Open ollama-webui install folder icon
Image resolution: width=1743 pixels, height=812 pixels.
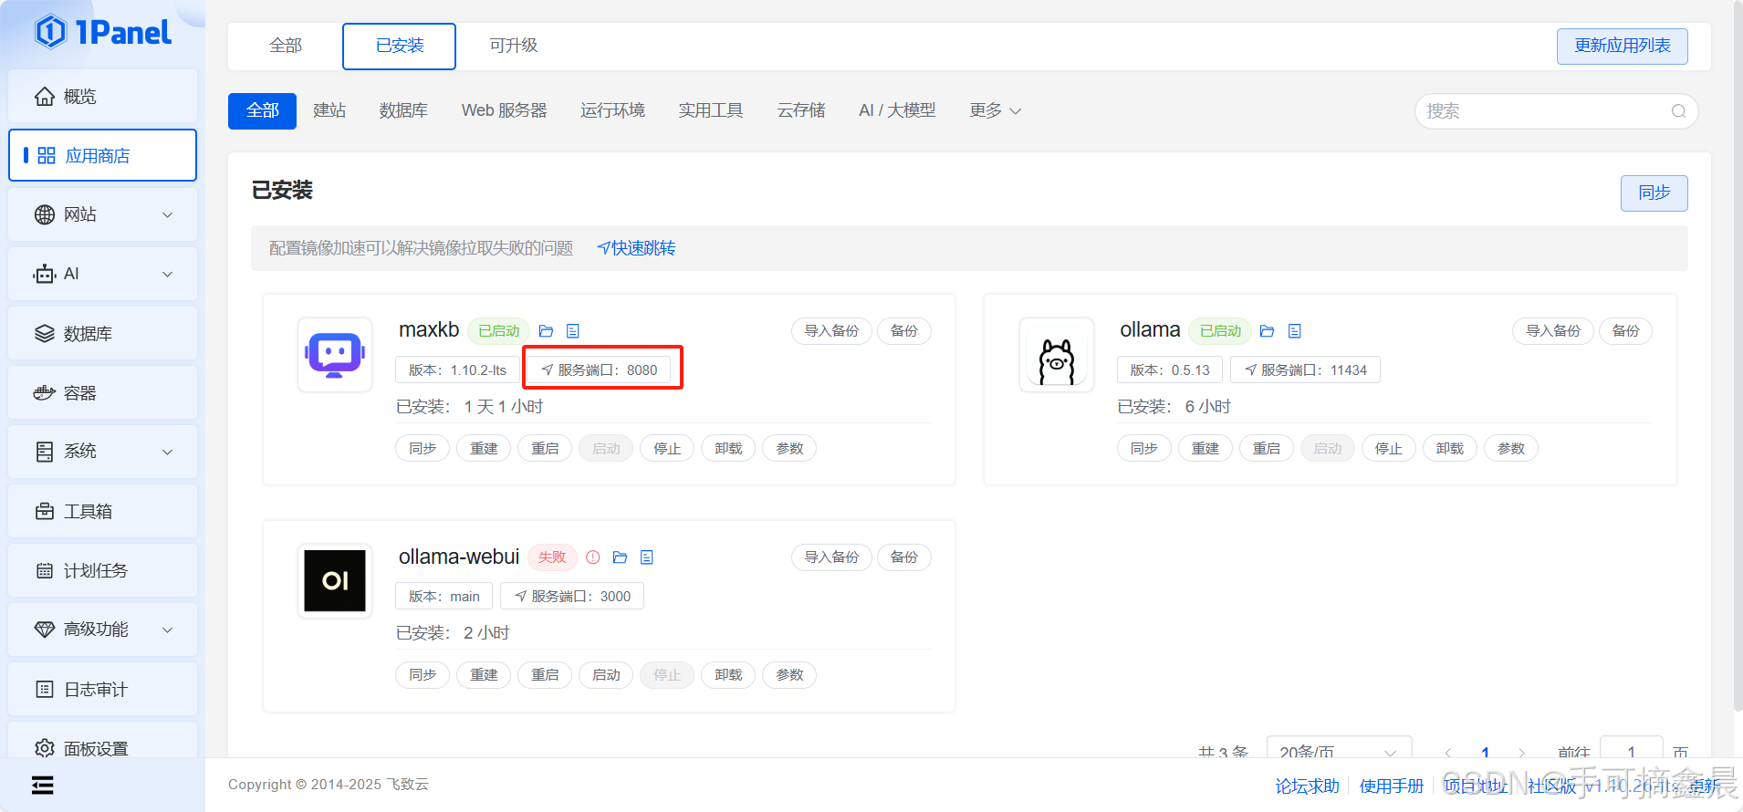[621, 557]
